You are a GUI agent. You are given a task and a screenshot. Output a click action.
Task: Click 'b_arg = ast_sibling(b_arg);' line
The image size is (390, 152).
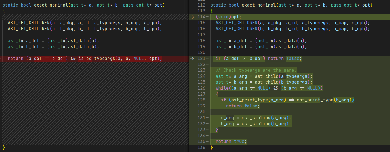point(256,124)
